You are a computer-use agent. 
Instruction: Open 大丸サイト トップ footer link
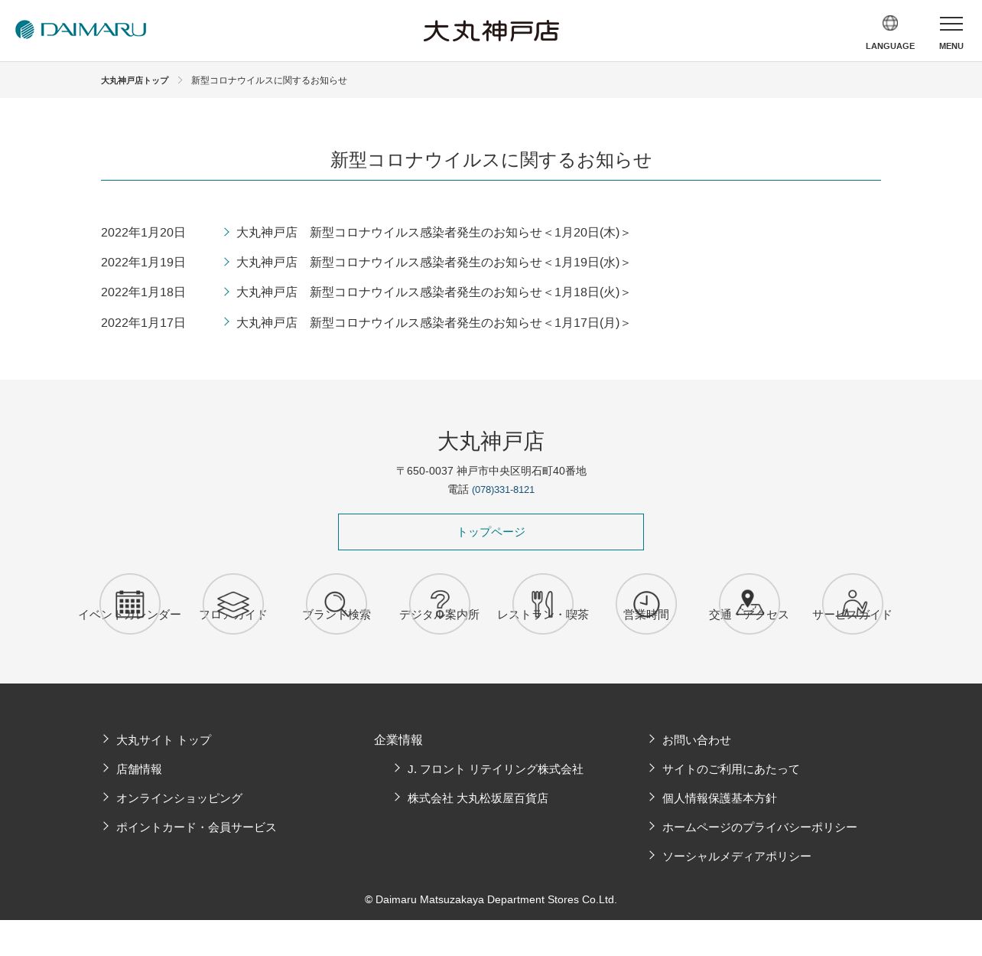pos(164,740)
